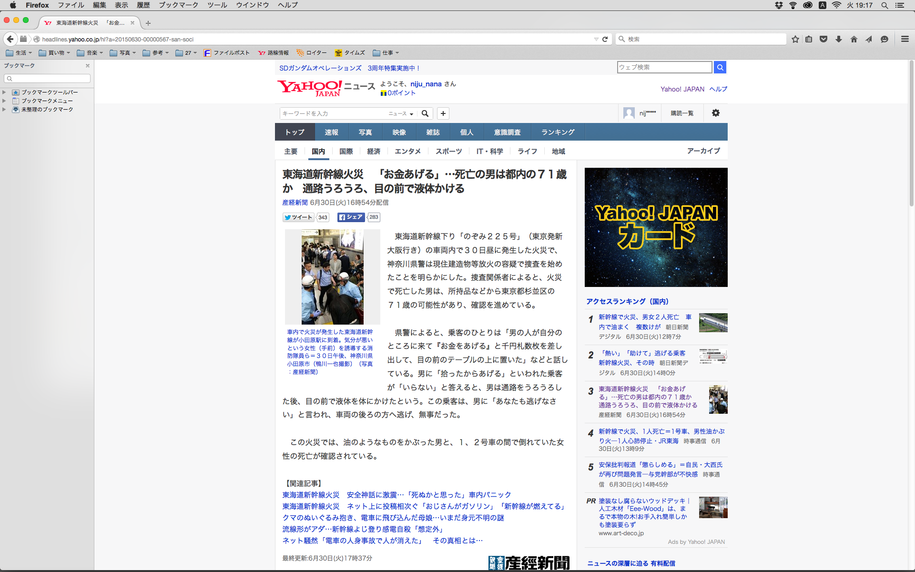This screenshot has width=915, height=572.
Task: Open the ニュース search scope dropdown
Action: click(x=401, y=113)
